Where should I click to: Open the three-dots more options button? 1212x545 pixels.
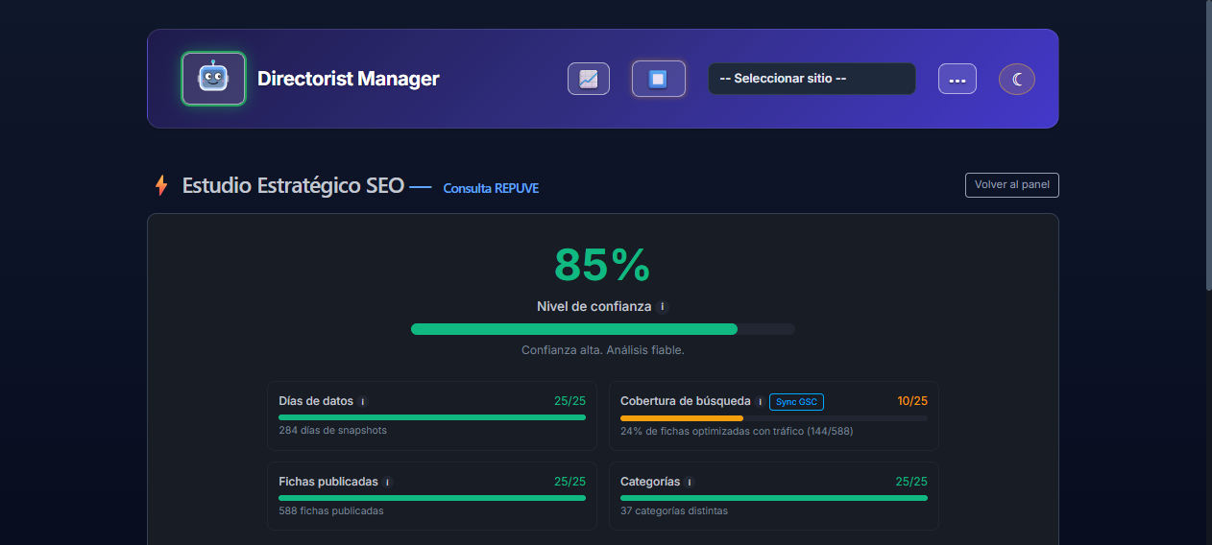(x=957, y=79)
